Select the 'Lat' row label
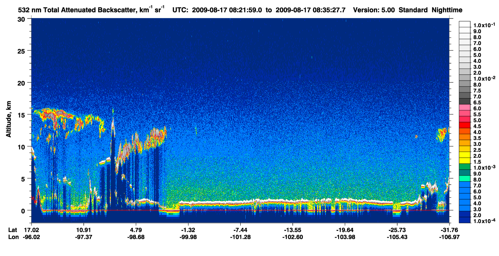 tap(13, 230)
